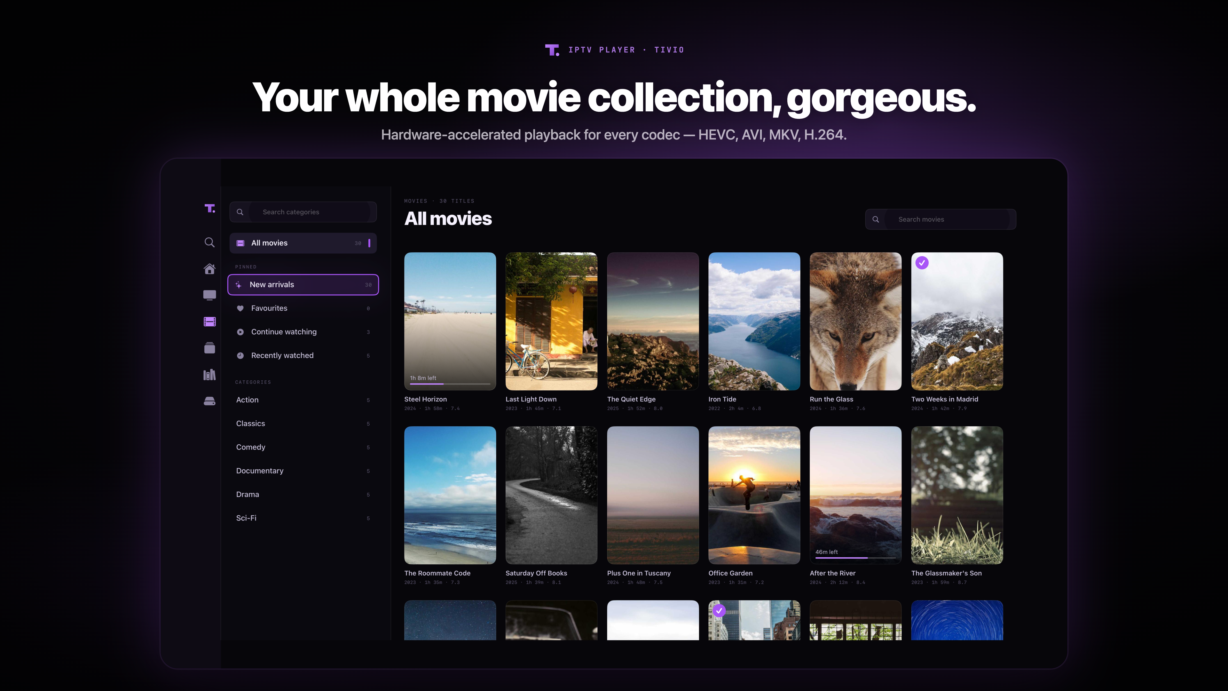This screenshot has height=691, width=1228.
Task: Click the heart icon beside Favourites
Action: click(x=240, y=308)
